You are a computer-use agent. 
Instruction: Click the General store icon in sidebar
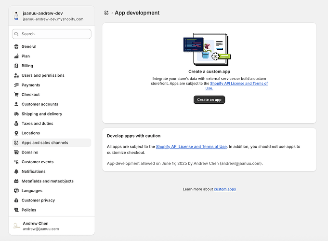click(x=16, y=46)
